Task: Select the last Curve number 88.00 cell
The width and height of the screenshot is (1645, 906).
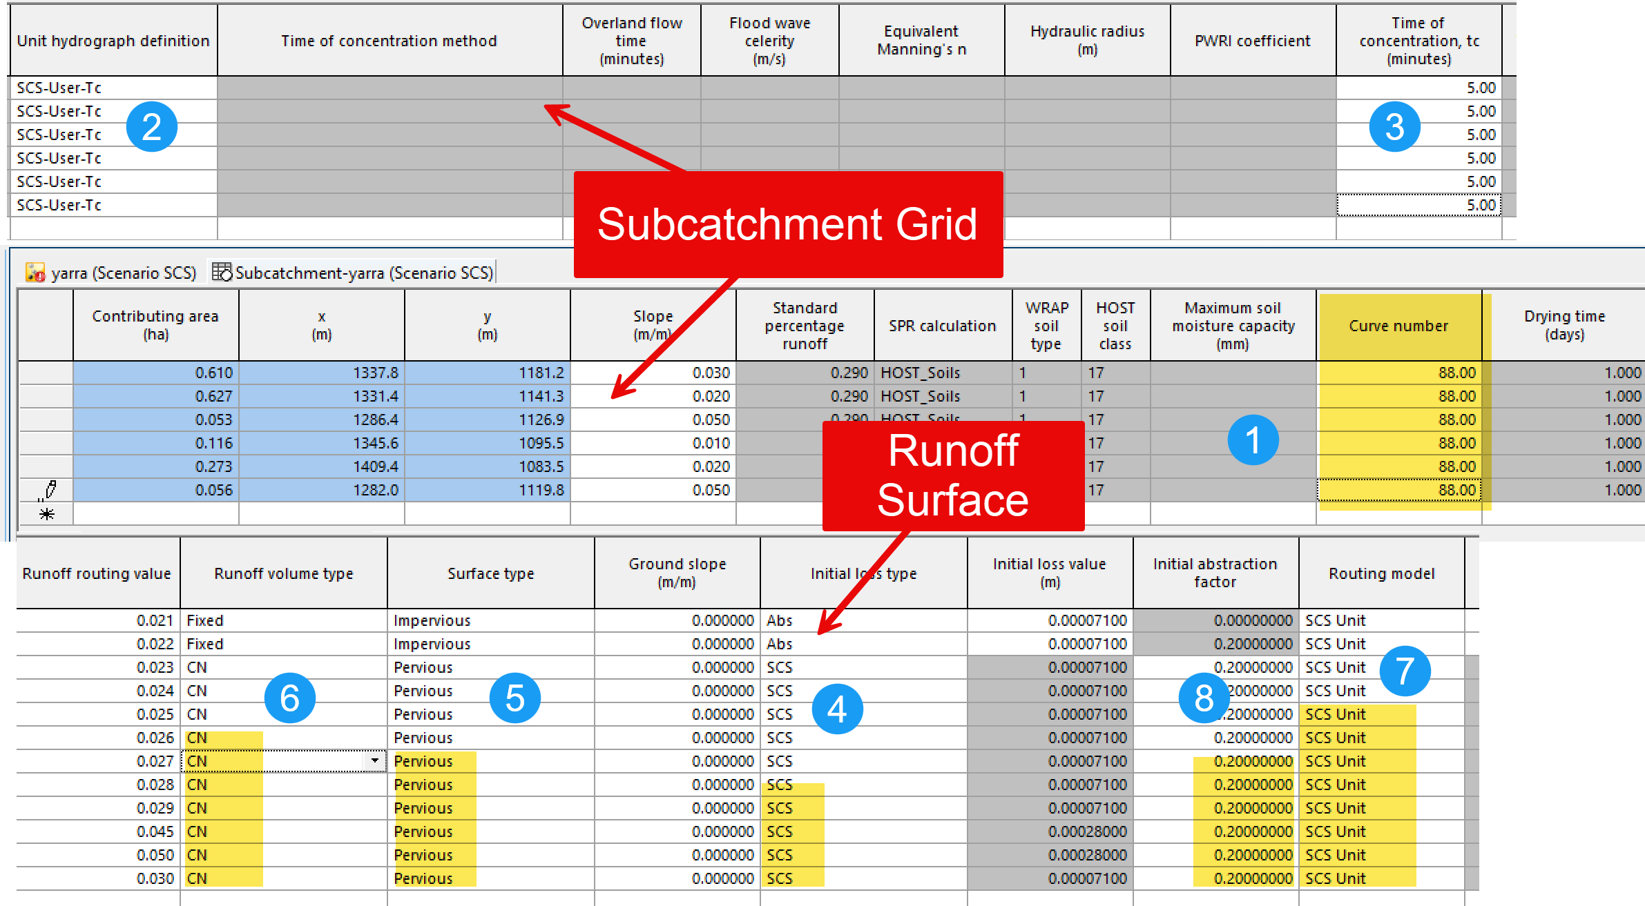Action: (1398, 490)
